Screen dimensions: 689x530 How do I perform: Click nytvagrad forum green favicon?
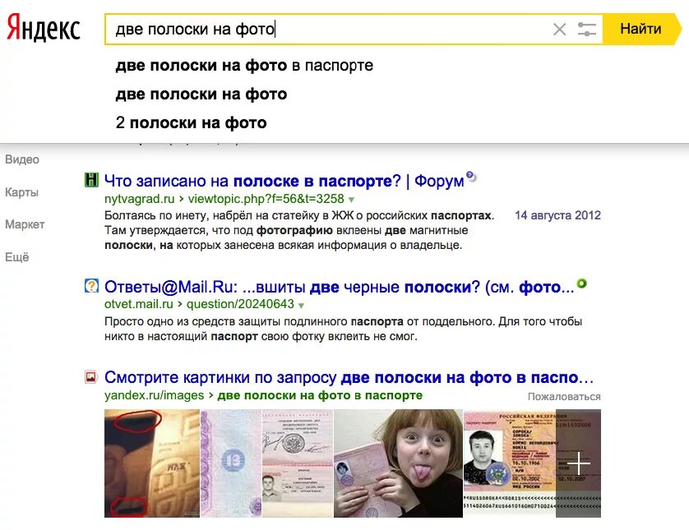point(91,180)
